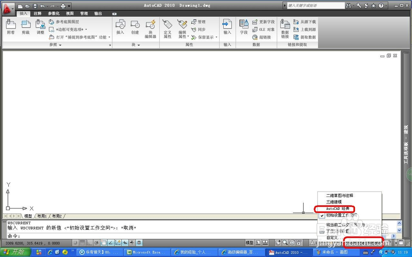
Task: Switch to the View (视图) ribbon tab
Action: point(70,14)
